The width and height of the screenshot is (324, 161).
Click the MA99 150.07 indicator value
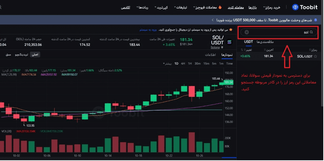70,74
